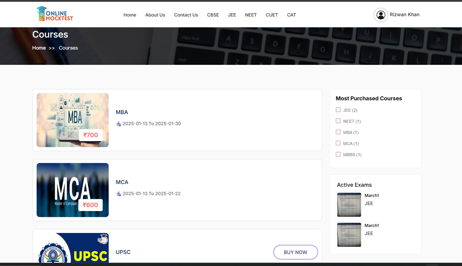The image size is (462, 266).
Task: Click the MBA course date icon
Action: (x=119, y=124)
